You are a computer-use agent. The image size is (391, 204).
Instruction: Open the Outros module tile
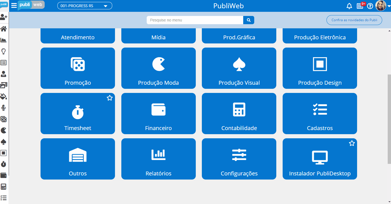pyautogui.click(x=78, y=159)
